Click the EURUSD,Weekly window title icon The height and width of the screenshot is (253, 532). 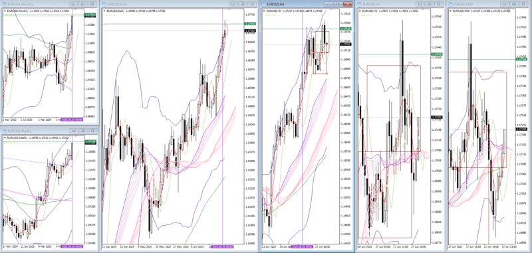[x=5, y=131]
